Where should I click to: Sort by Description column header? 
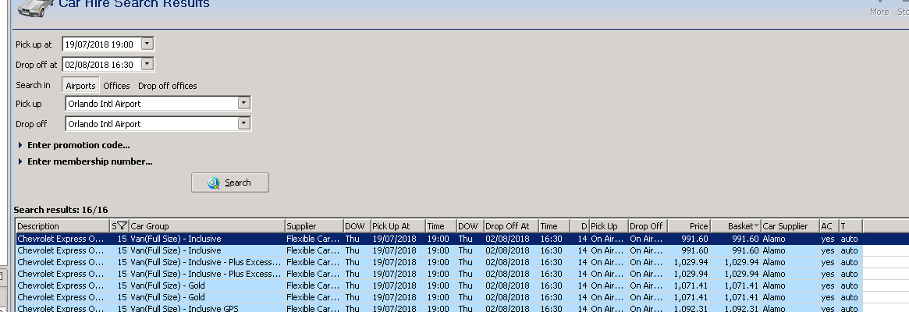point(62,226)
